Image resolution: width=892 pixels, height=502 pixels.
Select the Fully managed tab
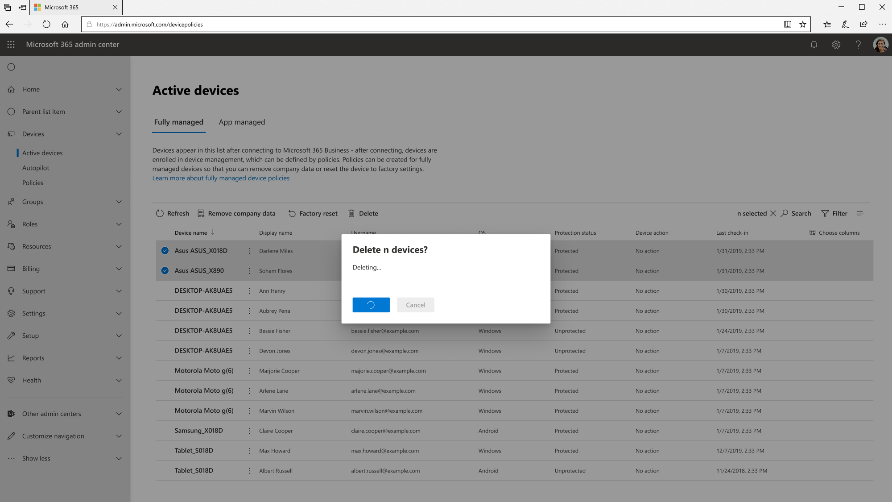tap(178, 122)
